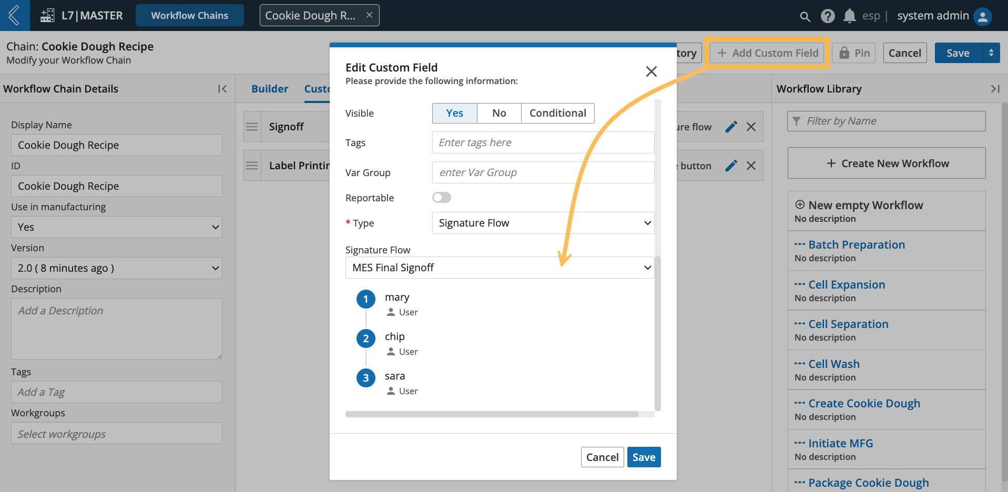The height and width of the screenshot is (492, 1008).
Task: Focus the Add a Tag field
Action: click(117, 392)
